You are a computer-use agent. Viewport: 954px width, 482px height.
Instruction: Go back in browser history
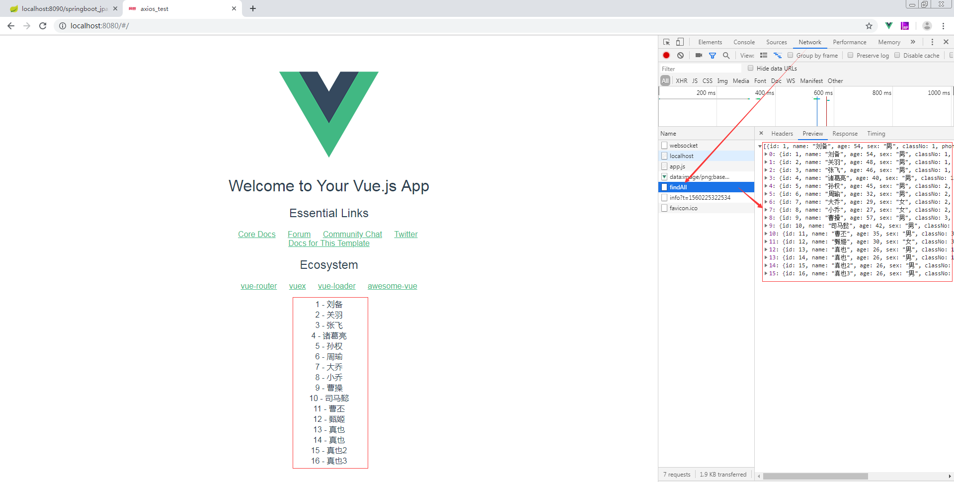point(11,26)
